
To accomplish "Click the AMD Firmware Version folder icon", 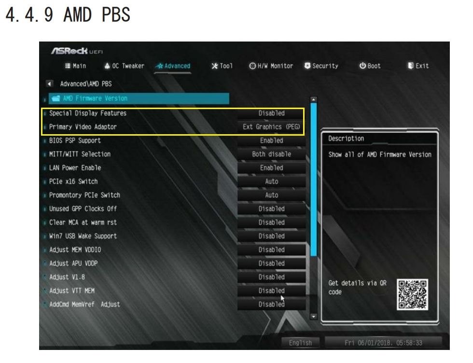I will [x=56, y=98].
